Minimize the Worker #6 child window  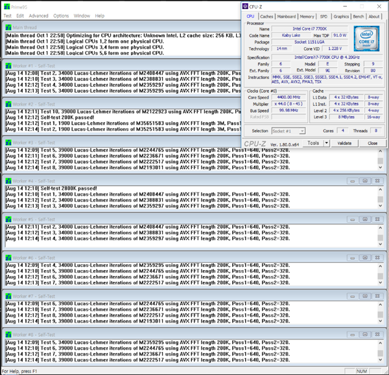point(352,258)
